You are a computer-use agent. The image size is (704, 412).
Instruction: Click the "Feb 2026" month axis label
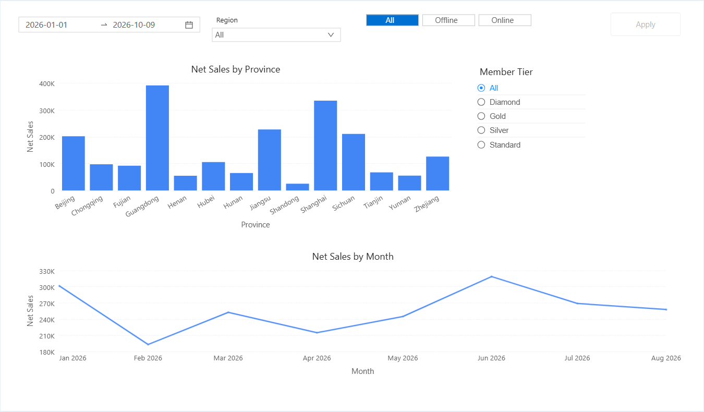pos(148,358)
